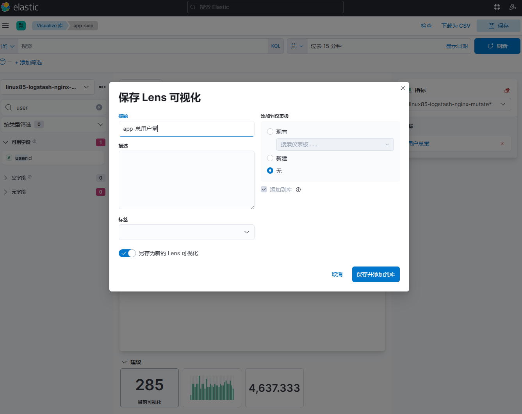522x414 pixels.
Task: Click the calendar quick-select time icon
Action: click(297, 46)
